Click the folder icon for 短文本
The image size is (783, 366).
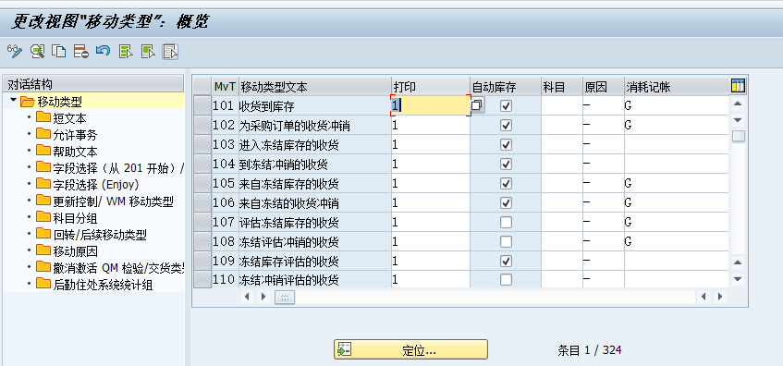click(44, 118)
